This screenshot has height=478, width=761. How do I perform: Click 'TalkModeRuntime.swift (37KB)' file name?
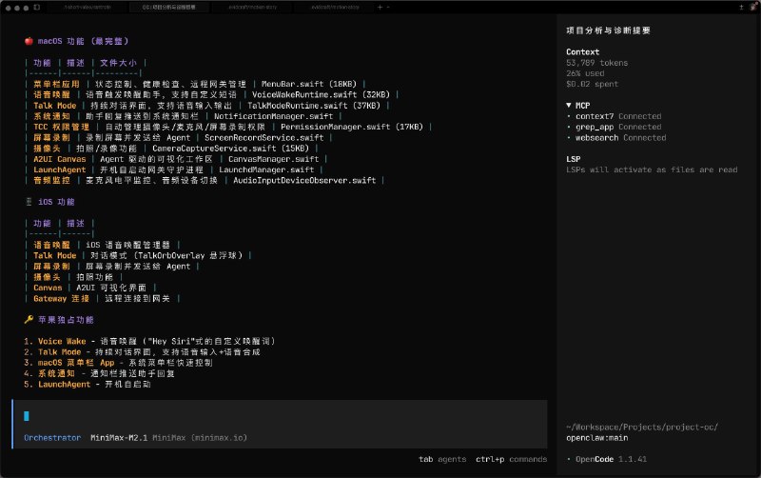(314, 106)
